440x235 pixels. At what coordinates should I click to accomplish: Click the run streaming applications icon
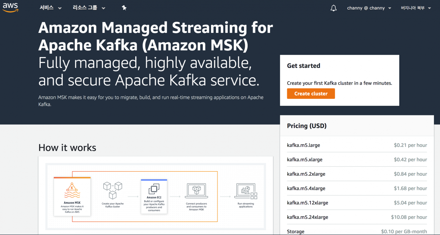pos(245,190)
